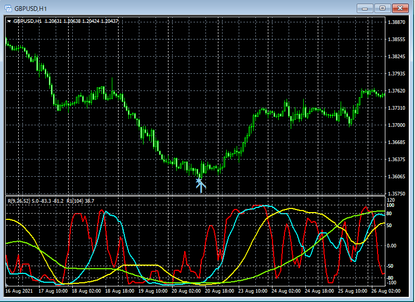Click 1.37620 level on the price axis
The image size is (415, 302).
397,91
